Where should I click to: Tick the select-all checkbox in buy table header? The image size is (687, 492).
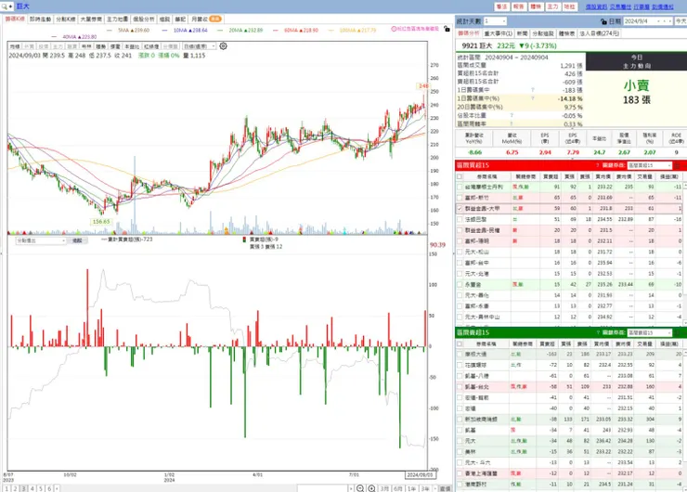pos(460,176)
